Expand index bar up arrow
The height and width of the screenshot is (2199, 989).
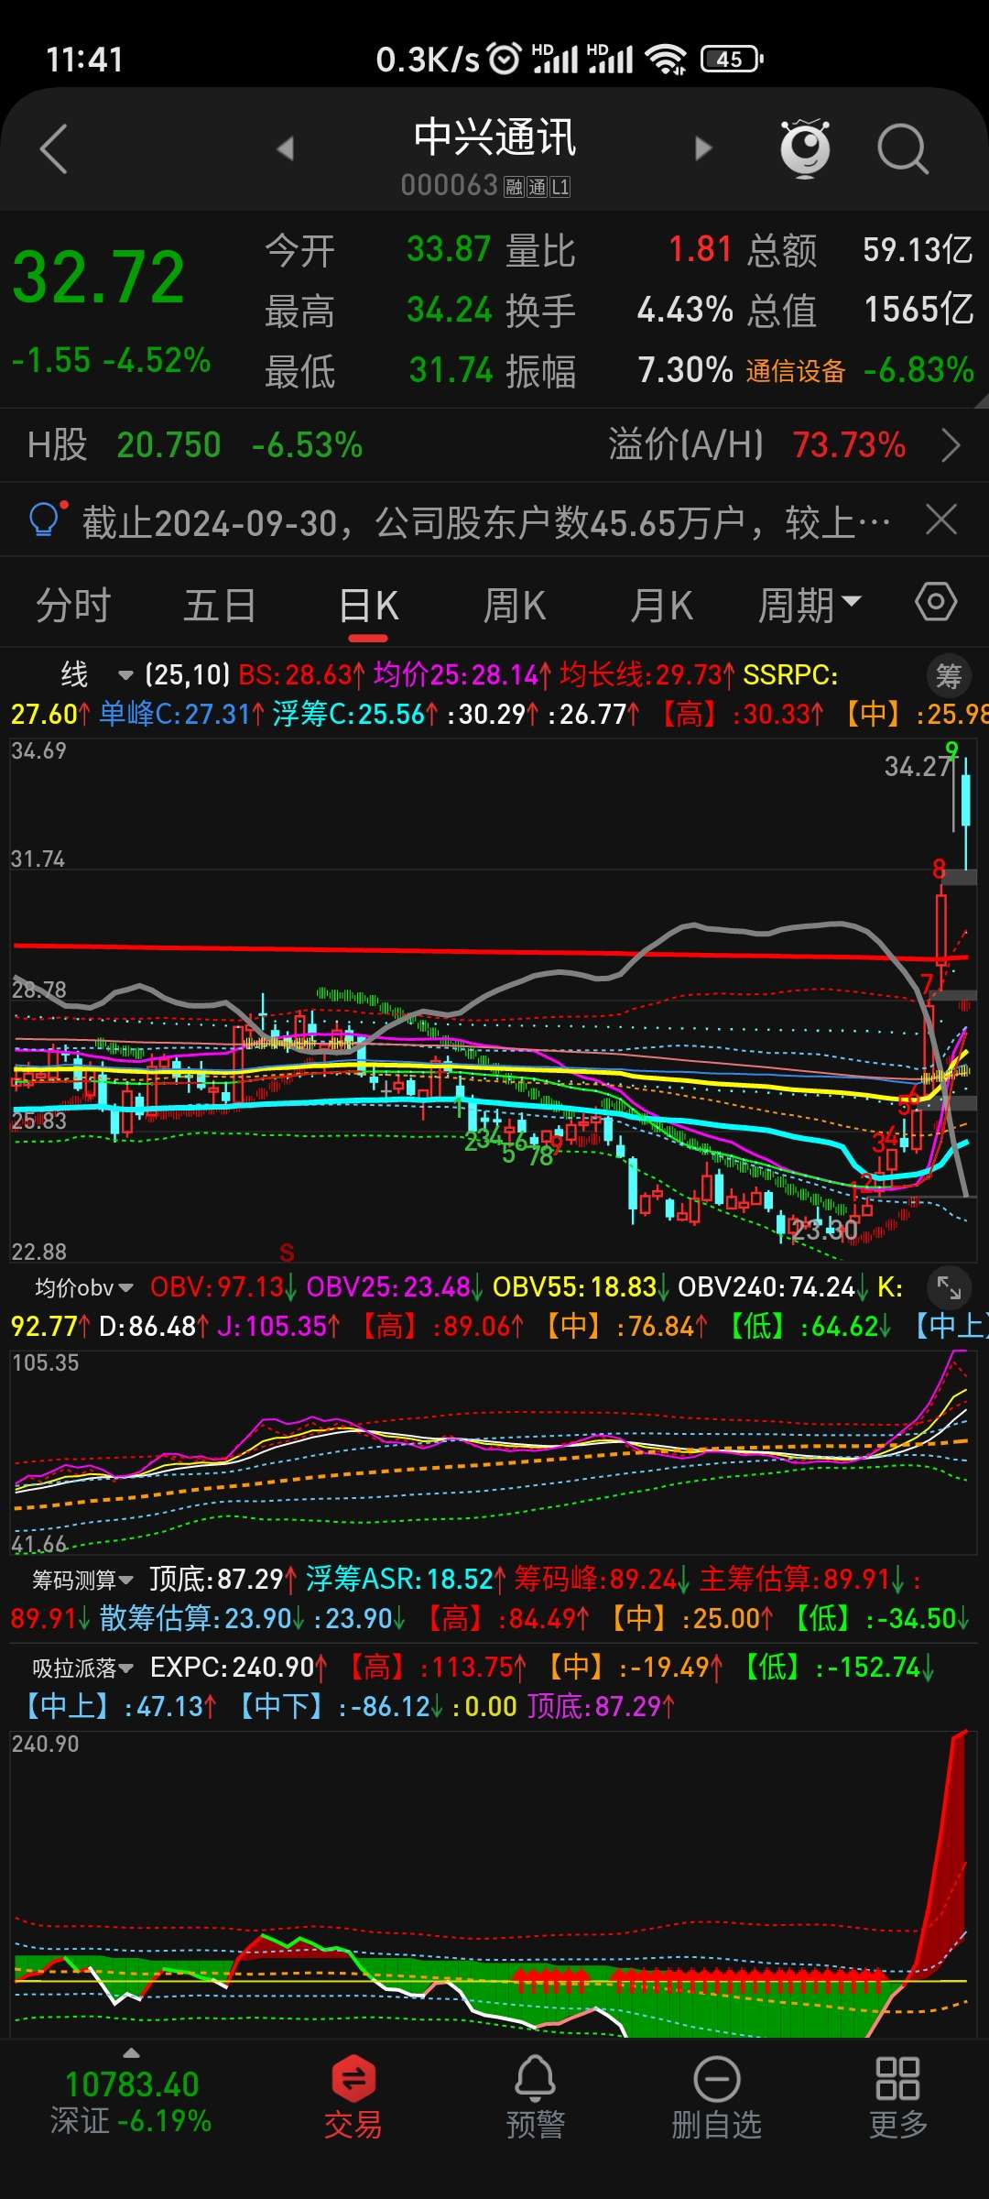click(x=131, y=2053)
